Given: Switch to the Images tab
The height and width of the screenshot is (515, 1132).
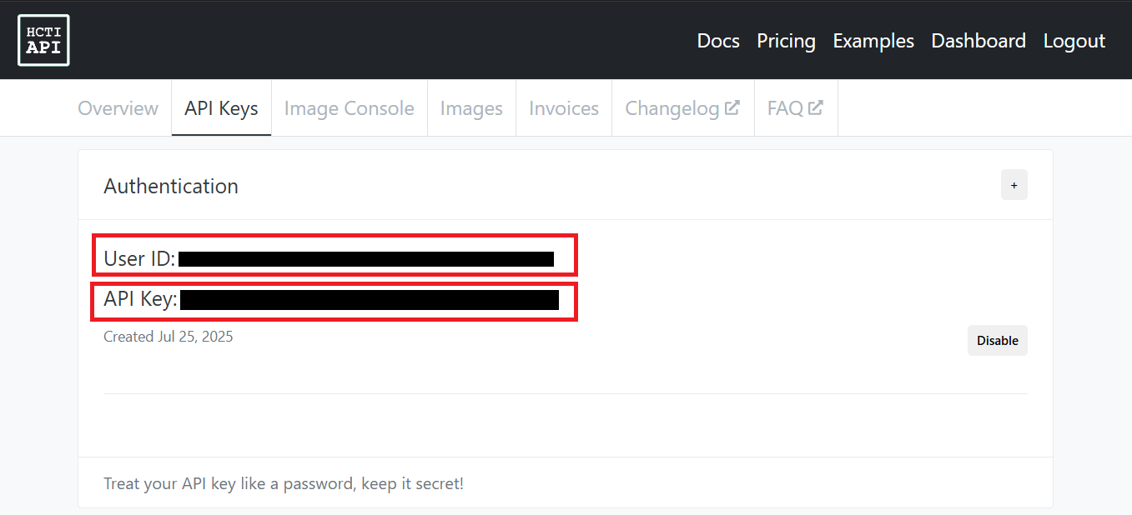Looking at the screenshot, I should pyautogui.click(x=471, y=108).
